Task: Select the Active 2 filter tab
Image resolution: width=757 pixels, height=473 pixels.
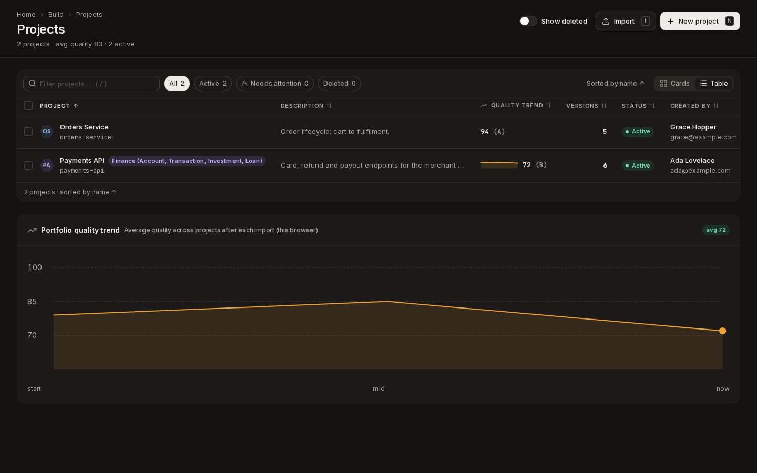Action: (213, 84)
